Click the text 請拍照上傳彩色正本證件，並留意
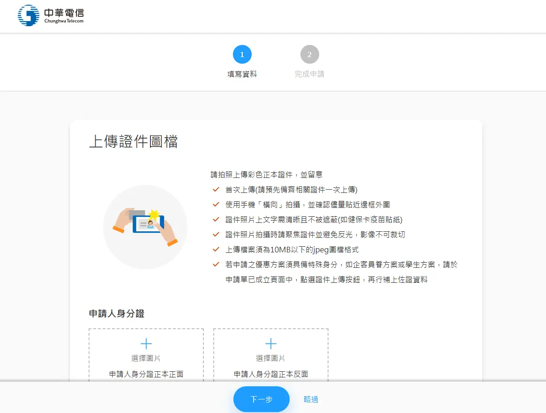The height and width of the screenshot is (413, 546). pos(266,175)
